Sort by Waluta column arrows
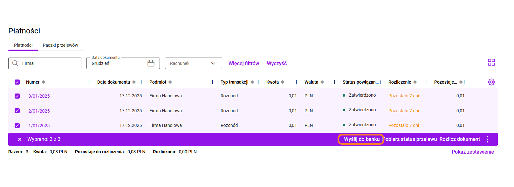 click(322, 82)
